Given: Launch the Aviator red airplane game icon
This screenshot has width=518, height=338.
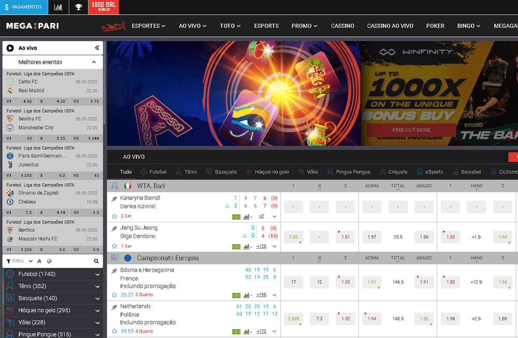Looking at the screenshot, I should tap(113, 26).
